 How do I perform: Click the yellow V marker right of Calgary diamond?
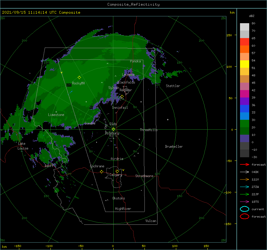123,170
